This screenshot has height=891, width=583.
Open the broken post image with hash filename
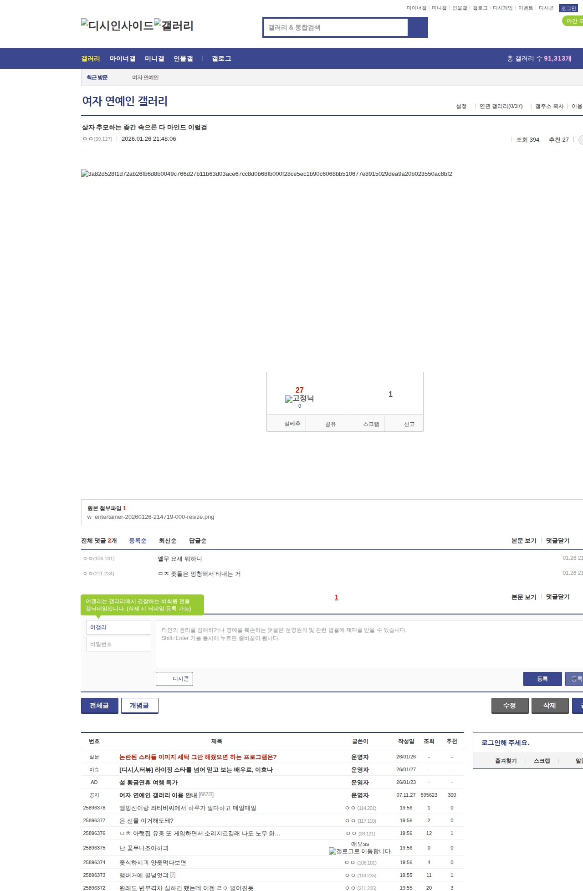tap(266, 174)
